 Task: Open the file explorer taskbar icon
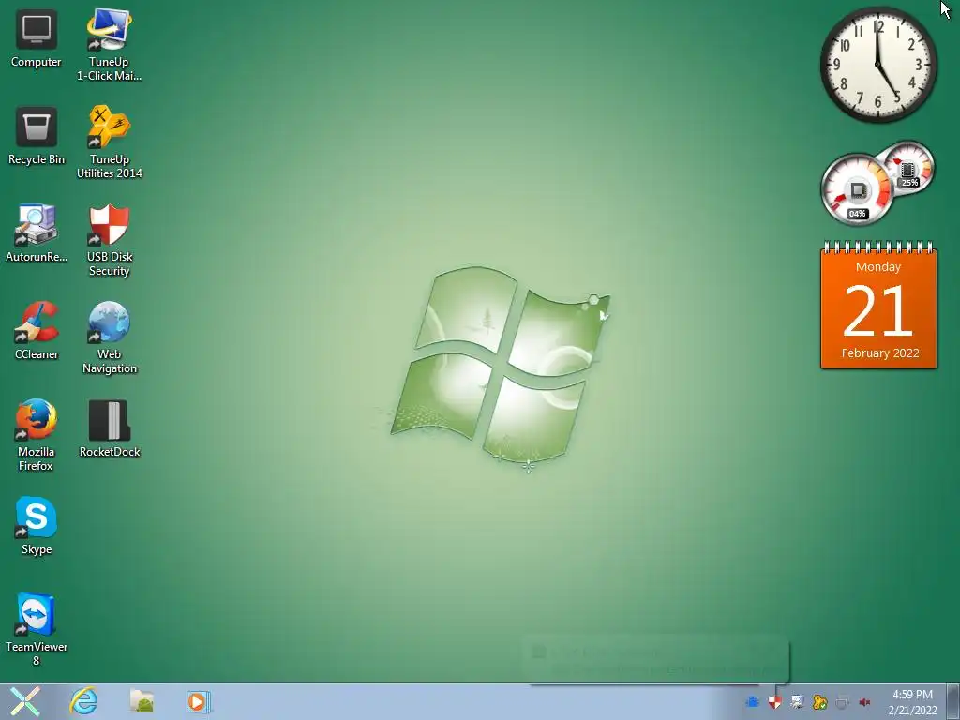pos(142,701)
